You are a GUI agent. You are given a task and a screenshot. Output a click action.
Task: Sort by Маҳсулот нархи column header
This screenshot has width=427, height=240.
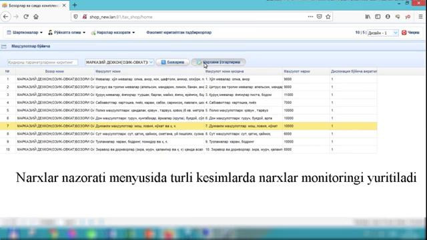[306, 71]
